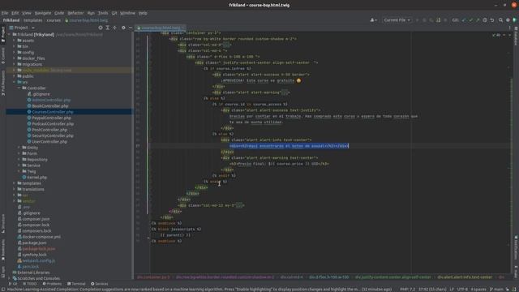Expand the assets folder
The width and height of the screenshot is (519, 292).
pyautogui.click(x=14, y=41)
